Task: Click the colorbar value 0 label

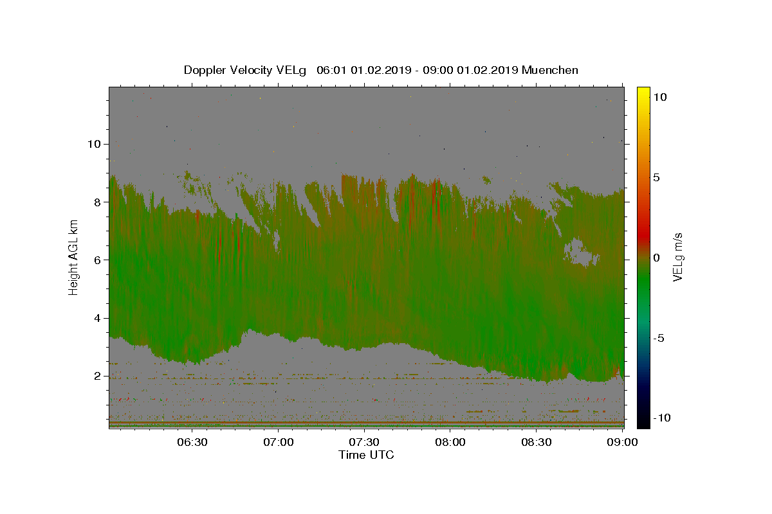Action: click(656, 258)
